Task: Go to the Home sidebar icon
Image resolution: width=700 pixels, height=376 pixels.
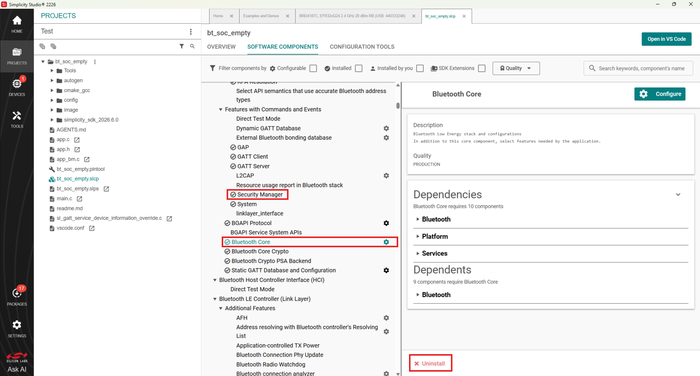Action: (17, 24)
